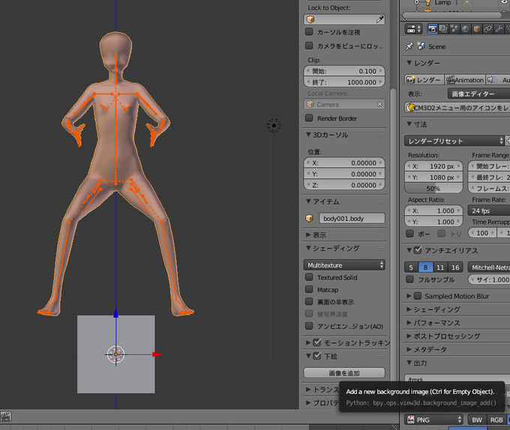Select 16 anti-aliasing samples
510x430 pixels.
(455, 267)
